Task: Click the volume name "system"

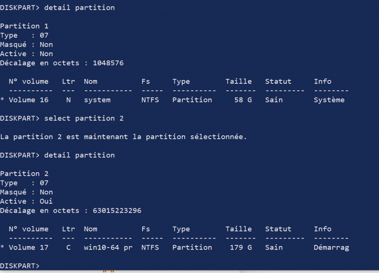Action: click(97, 100)
